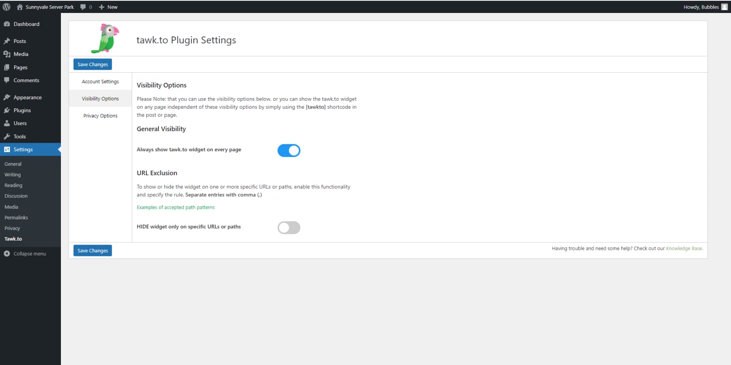Open the Knowledge Base link
This screenshot has width=731, height=365.
coord(684,248)
